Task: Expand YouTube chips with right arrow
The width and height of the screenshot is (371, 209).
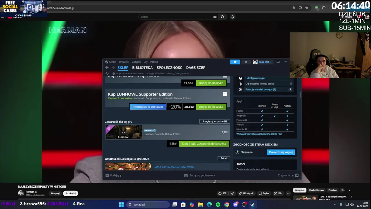Action: [x=349, y=190]
